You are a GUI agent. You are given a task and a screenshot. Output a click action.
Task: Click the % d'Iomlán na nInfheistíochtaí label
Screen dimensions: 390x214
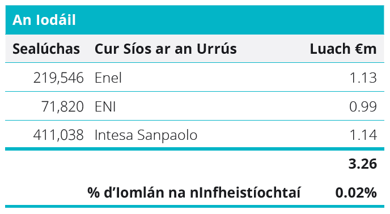(x=194, y=192)
